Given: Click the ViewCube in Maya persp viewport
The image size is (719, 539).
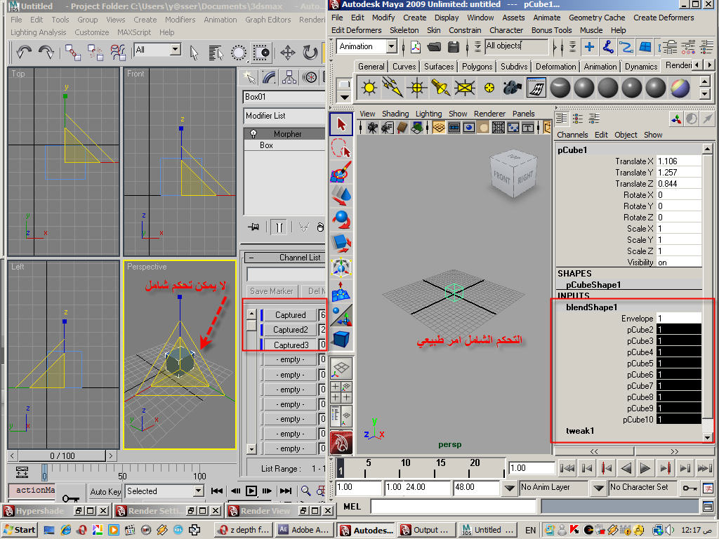Looking at the screenshot, I should 513,174.
